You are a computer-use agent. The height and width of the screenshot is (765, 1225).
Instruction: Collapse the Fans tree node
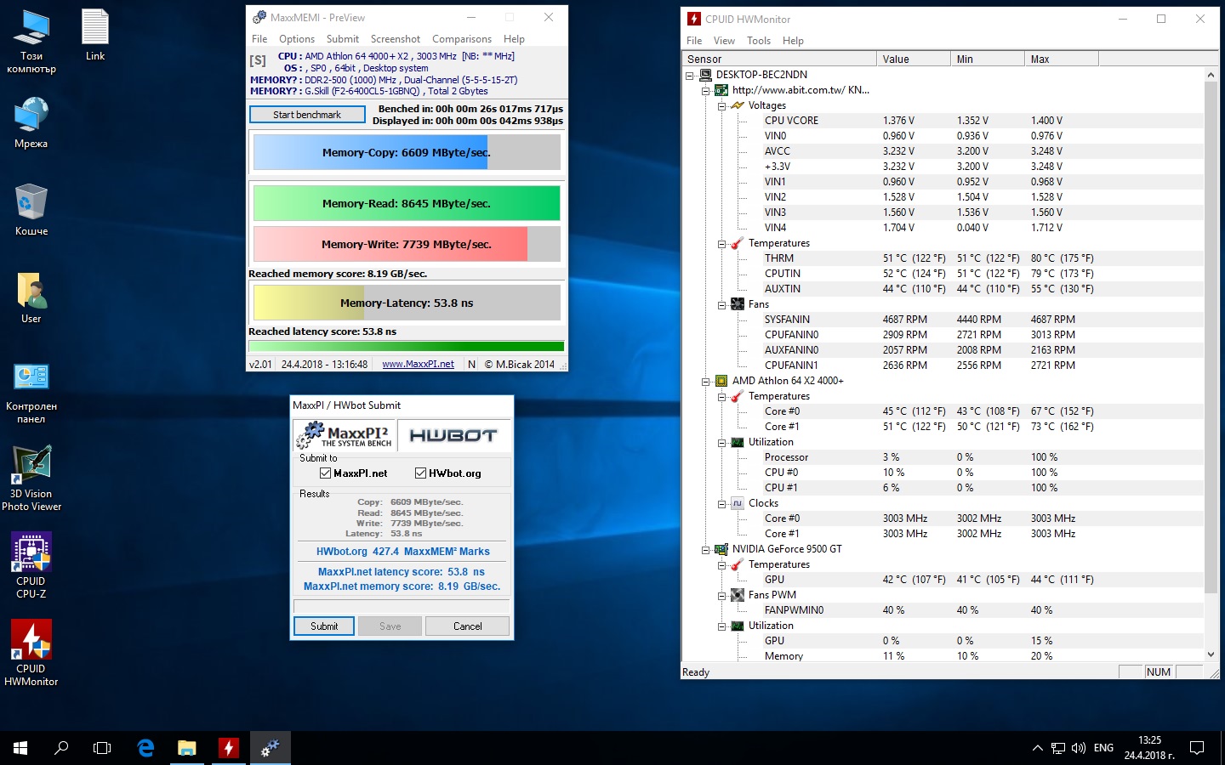pyautogui.click(x=721, y=304)
